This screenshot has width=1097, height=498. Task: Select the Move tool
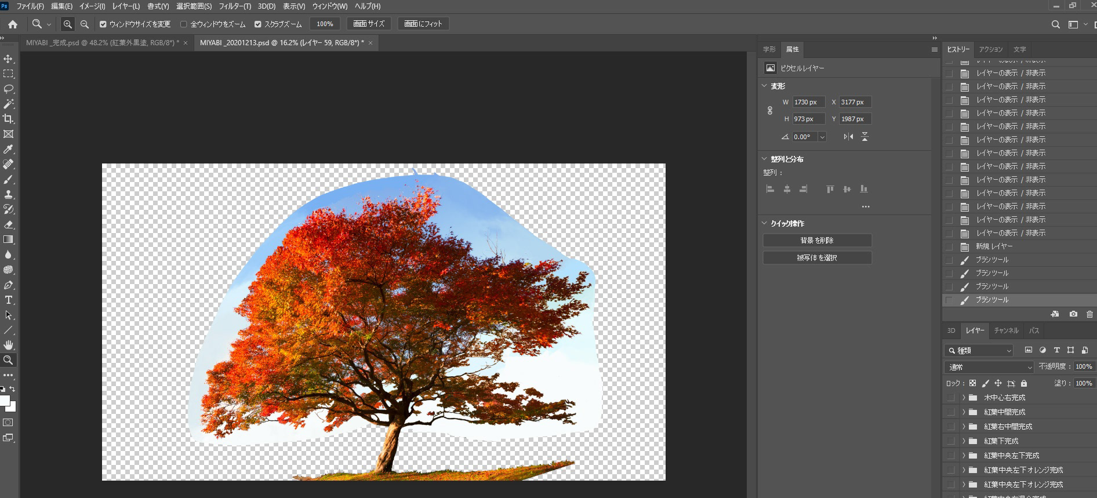pos(8,59)
